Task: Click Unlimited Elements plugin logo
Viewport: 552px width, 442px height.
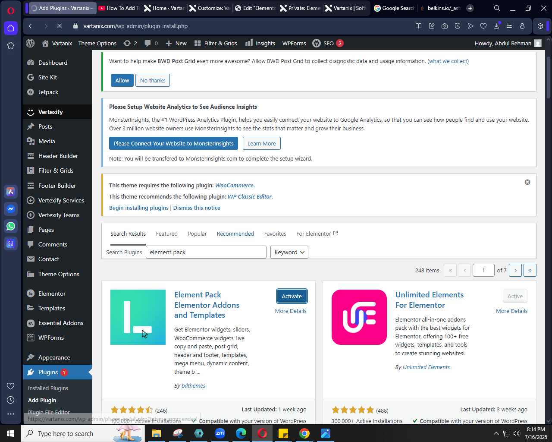Action: pyautogui.click(x=359, y=317)
